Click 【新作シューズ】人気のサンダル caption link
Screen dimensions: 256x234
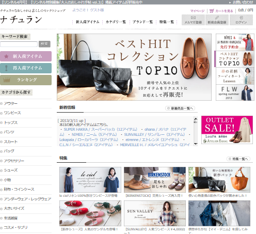(89, 229)
